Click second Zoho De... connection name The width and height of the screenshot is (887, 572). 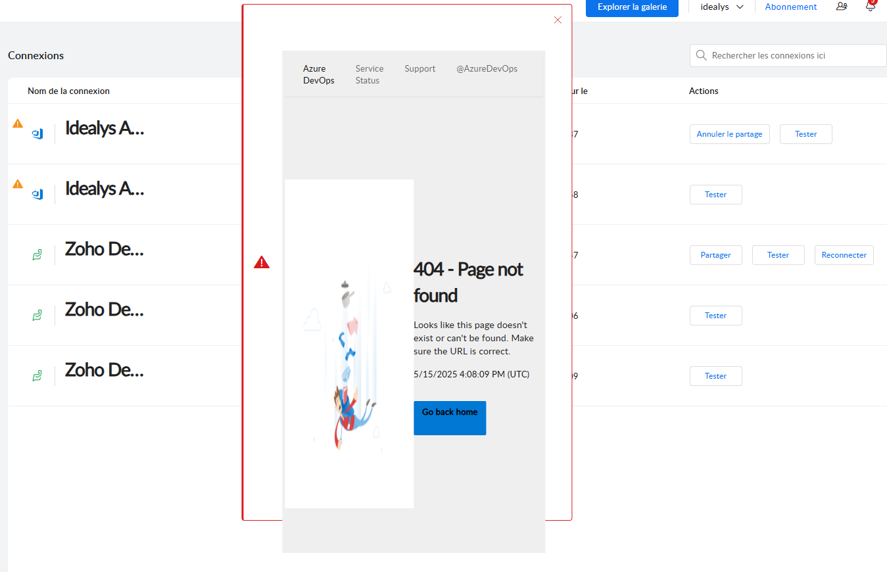(104, 310)
